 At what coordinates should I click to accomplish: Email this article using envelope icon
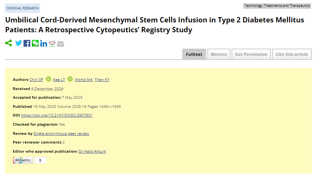tap(60, 44)
